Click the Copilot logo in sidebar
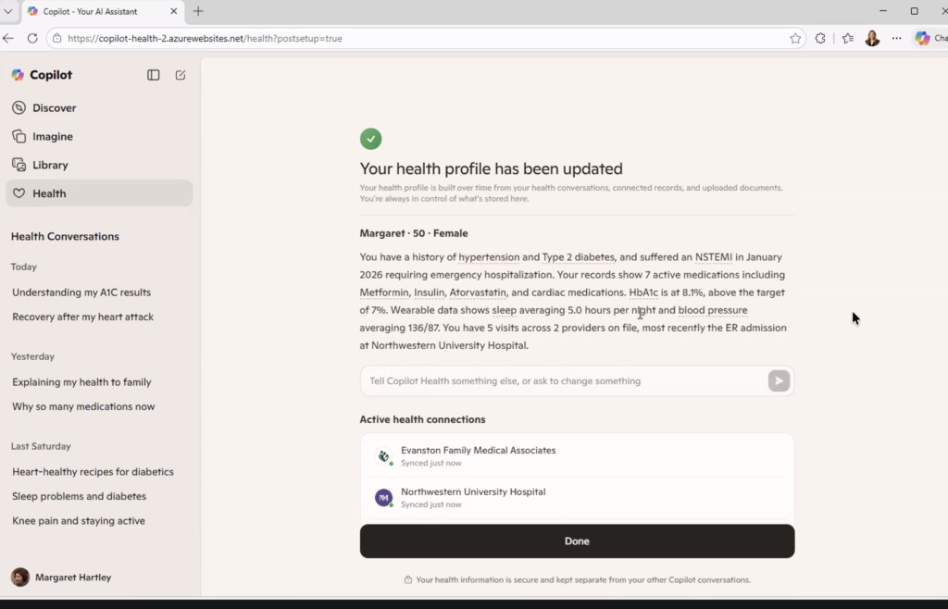Image resolution: width=948 pixels, height=609 pixels. pyautogui.click(x=19, y=75)
